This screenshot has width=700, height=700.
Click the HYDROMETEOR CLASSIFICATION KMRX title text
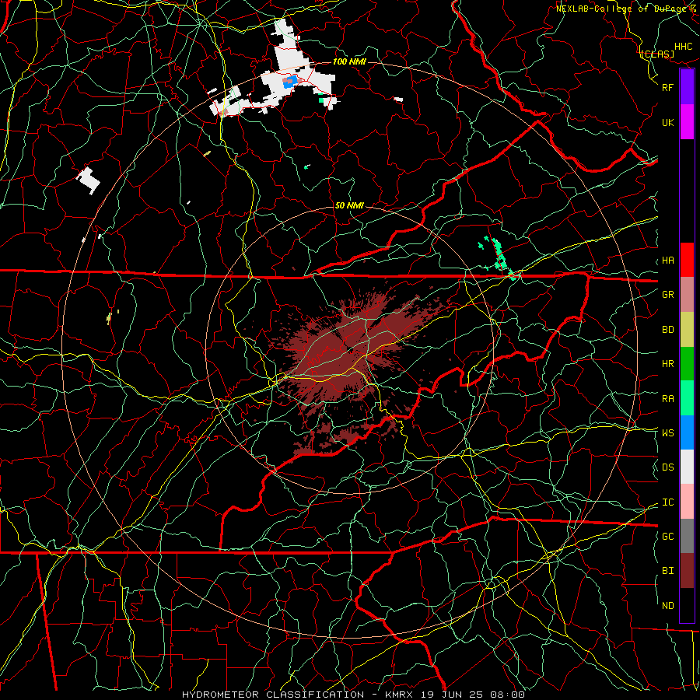coord(353,695)
